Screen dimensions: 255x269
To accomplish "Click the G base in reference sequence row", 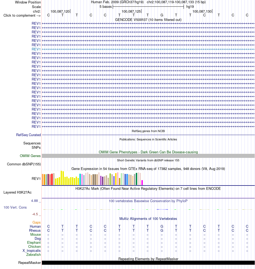I will tap(162, 15).
